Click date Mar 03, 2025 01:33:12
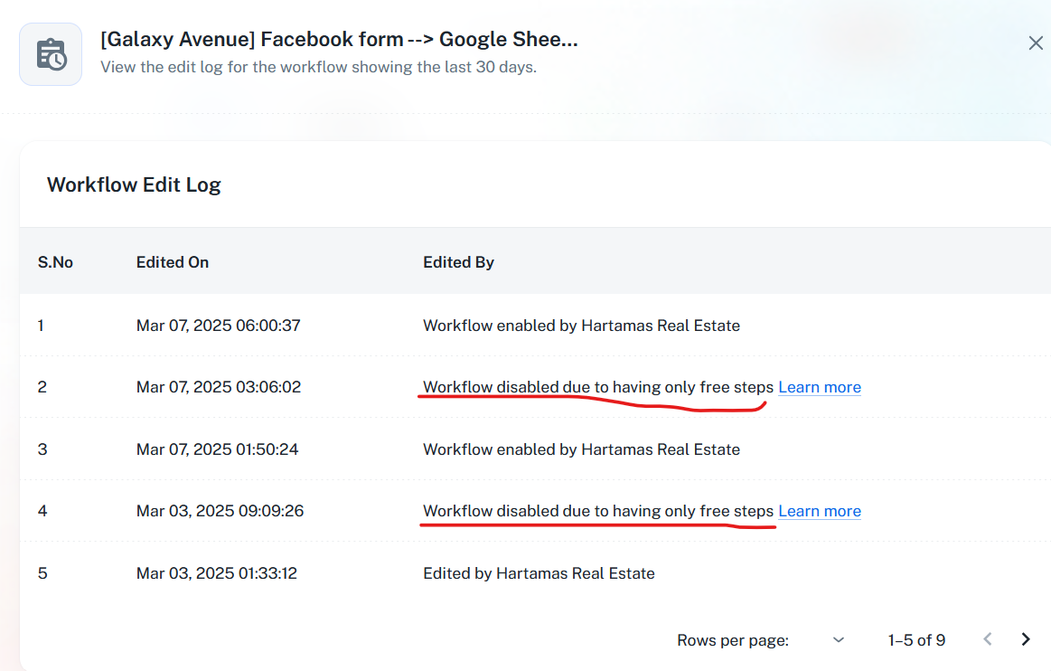 217,573
